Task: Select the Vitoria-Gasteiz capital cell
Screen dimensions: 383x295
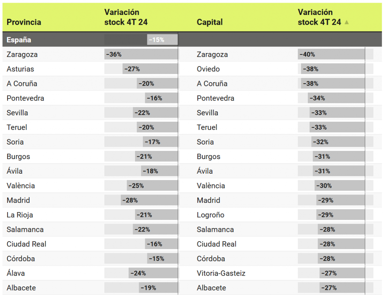Action: coord(221,273)
